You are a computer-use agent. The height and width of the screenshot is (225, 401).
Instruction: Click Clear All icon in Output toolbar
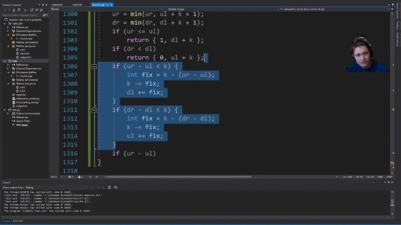tap(109, 187)
